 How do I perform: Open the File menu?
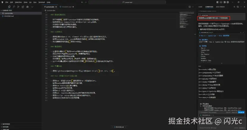pos(7,2)
